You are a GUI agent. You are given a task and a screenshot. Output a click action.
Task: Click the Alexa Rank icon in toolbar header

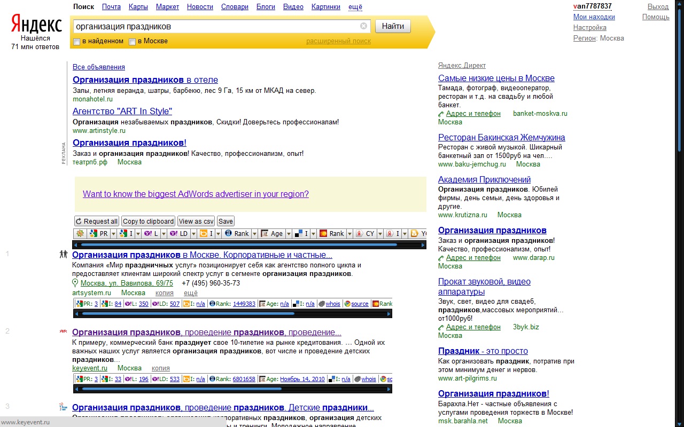[228, 233]
